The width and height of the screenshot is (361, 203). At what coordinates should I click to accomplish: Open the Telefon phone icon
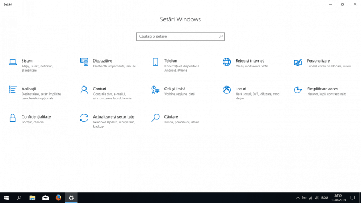pos(155,62)
